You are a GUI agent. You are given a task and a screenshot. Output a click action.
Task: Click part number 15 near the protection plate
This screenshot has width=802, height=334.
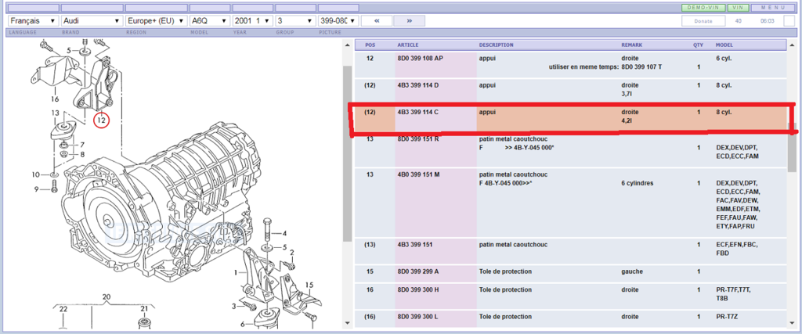(309, 285)
